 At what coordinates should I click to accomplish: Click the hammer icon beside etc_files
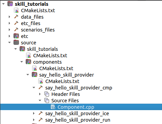(16, 23)
